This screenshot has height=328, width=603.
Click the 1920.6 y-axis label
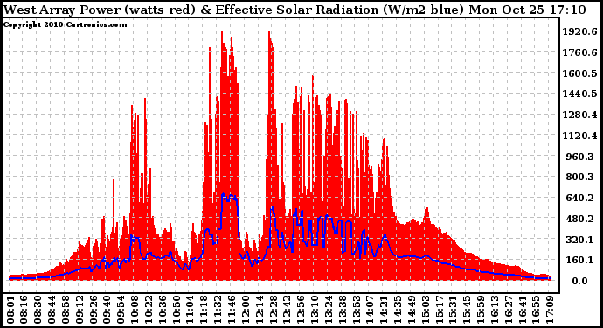tap(580, 31)
